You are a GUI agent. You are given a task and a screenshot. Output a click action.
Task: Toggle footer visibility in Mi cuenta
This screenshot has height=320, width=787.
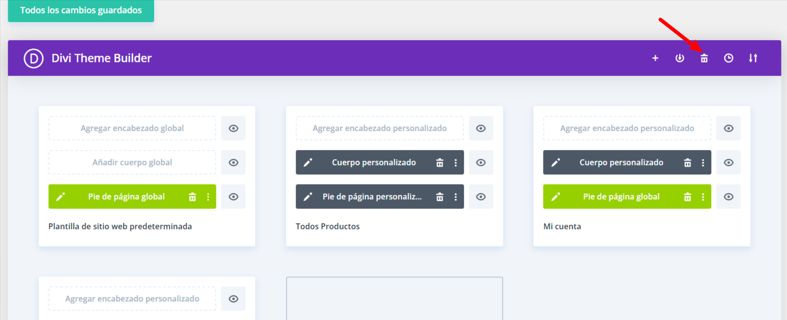point(728,196)
